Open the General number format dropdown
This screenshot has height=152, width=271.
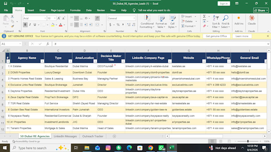(134, 18)
